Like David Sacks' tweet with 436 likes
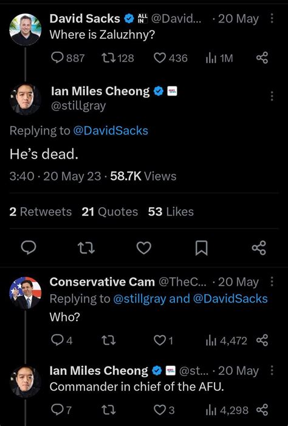This screenshot has width=288, height=426. [170, 58]
